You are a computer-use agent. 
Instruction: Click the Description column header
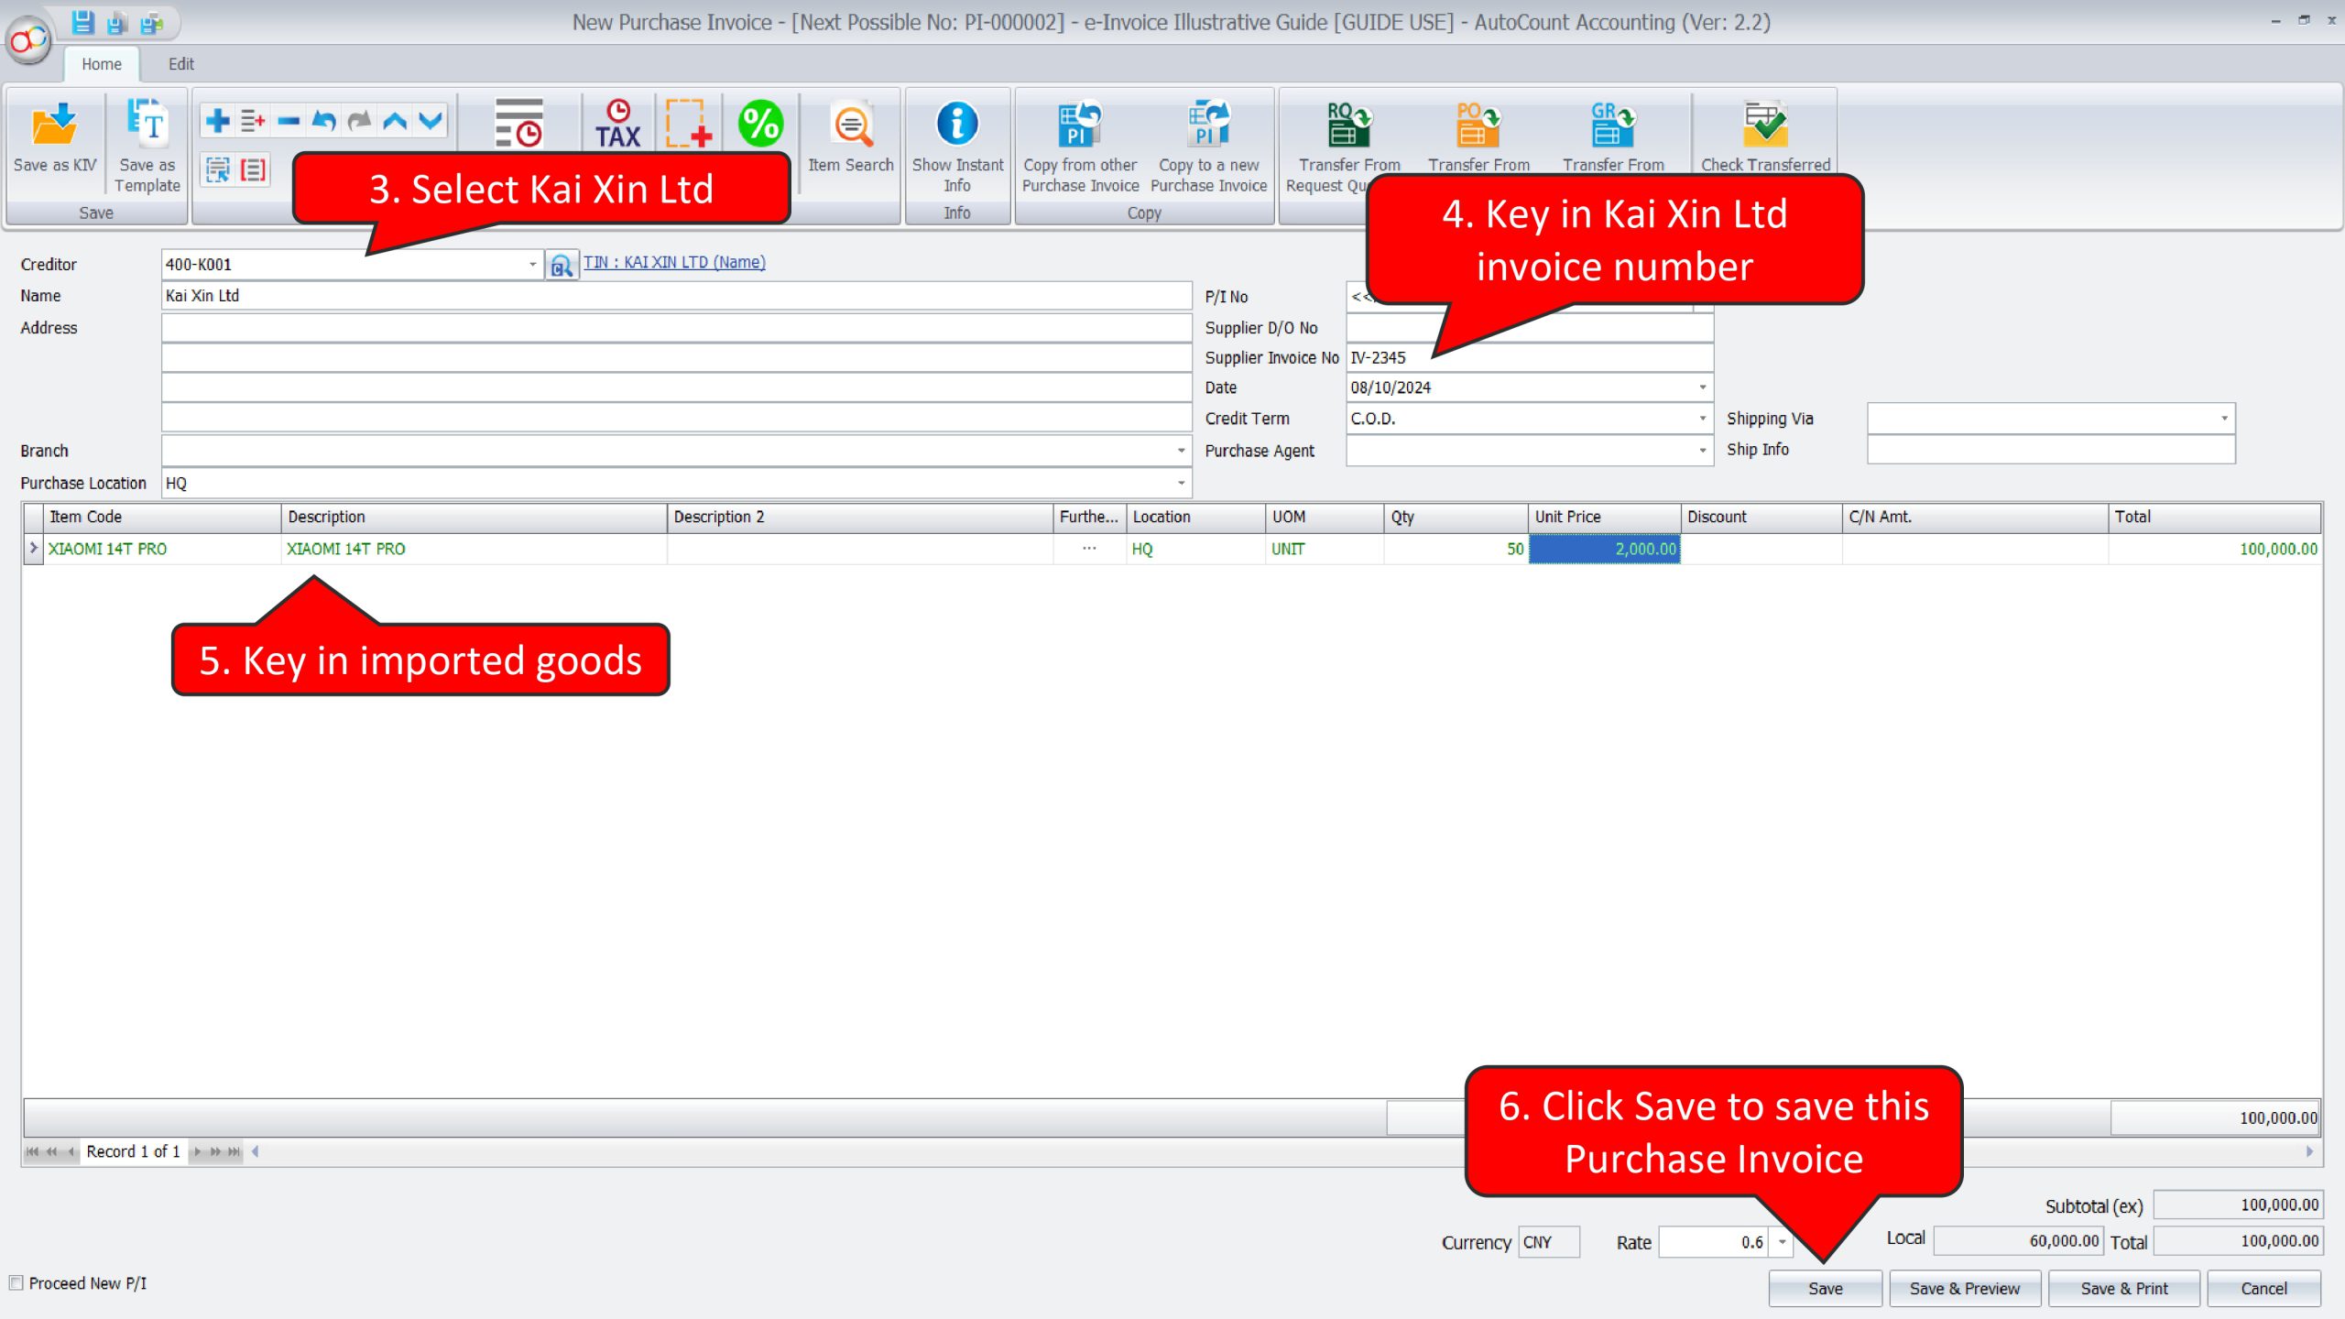[x=474, y=517]
